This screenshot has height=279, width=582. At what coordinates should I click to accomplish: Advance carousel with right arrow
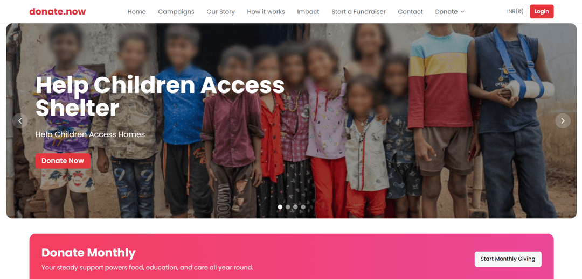click(563, 120)
